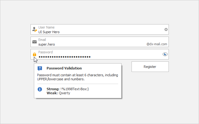The width and height of the screenshot is (199, 124).
Task: Click the @dx-mail.com domain suffix
Action: (x=157, y=44)
